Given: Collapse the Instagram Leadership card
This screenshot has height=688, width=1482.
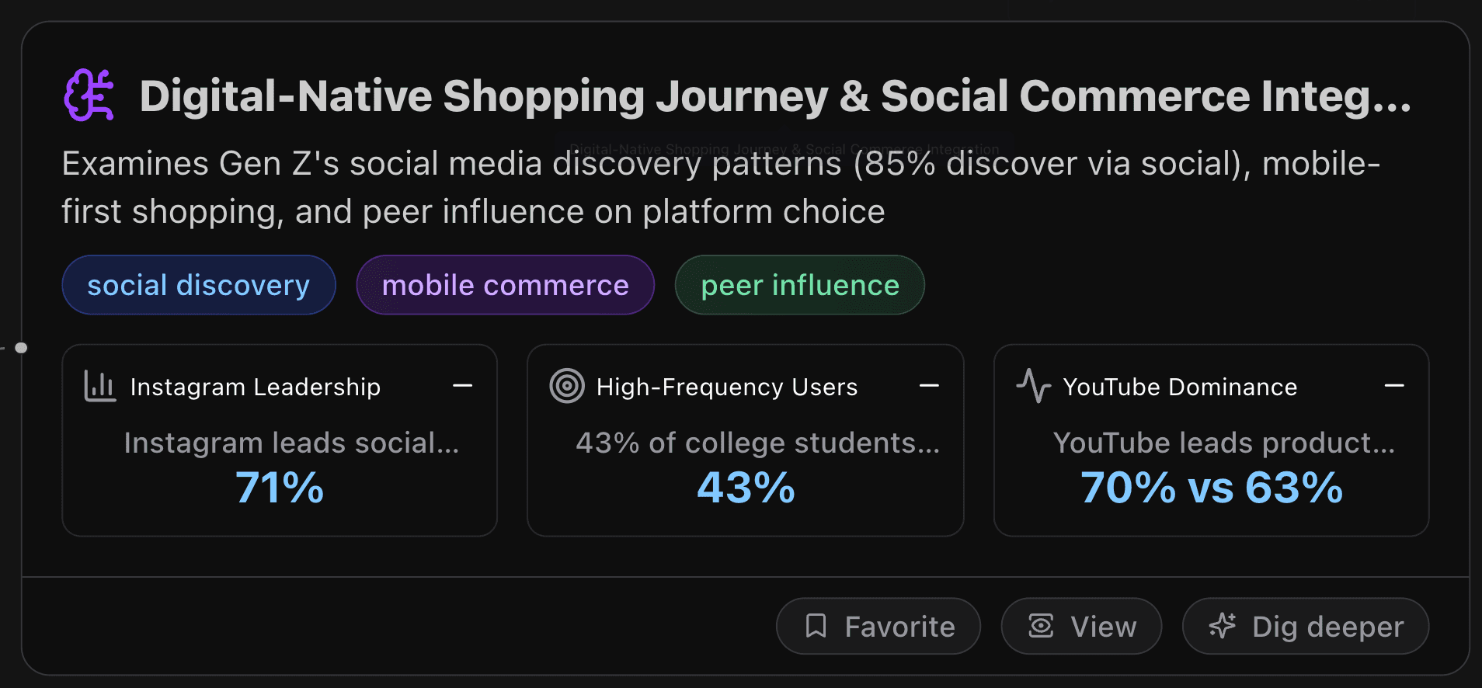Looking at the screenshot, I should 463,386.
